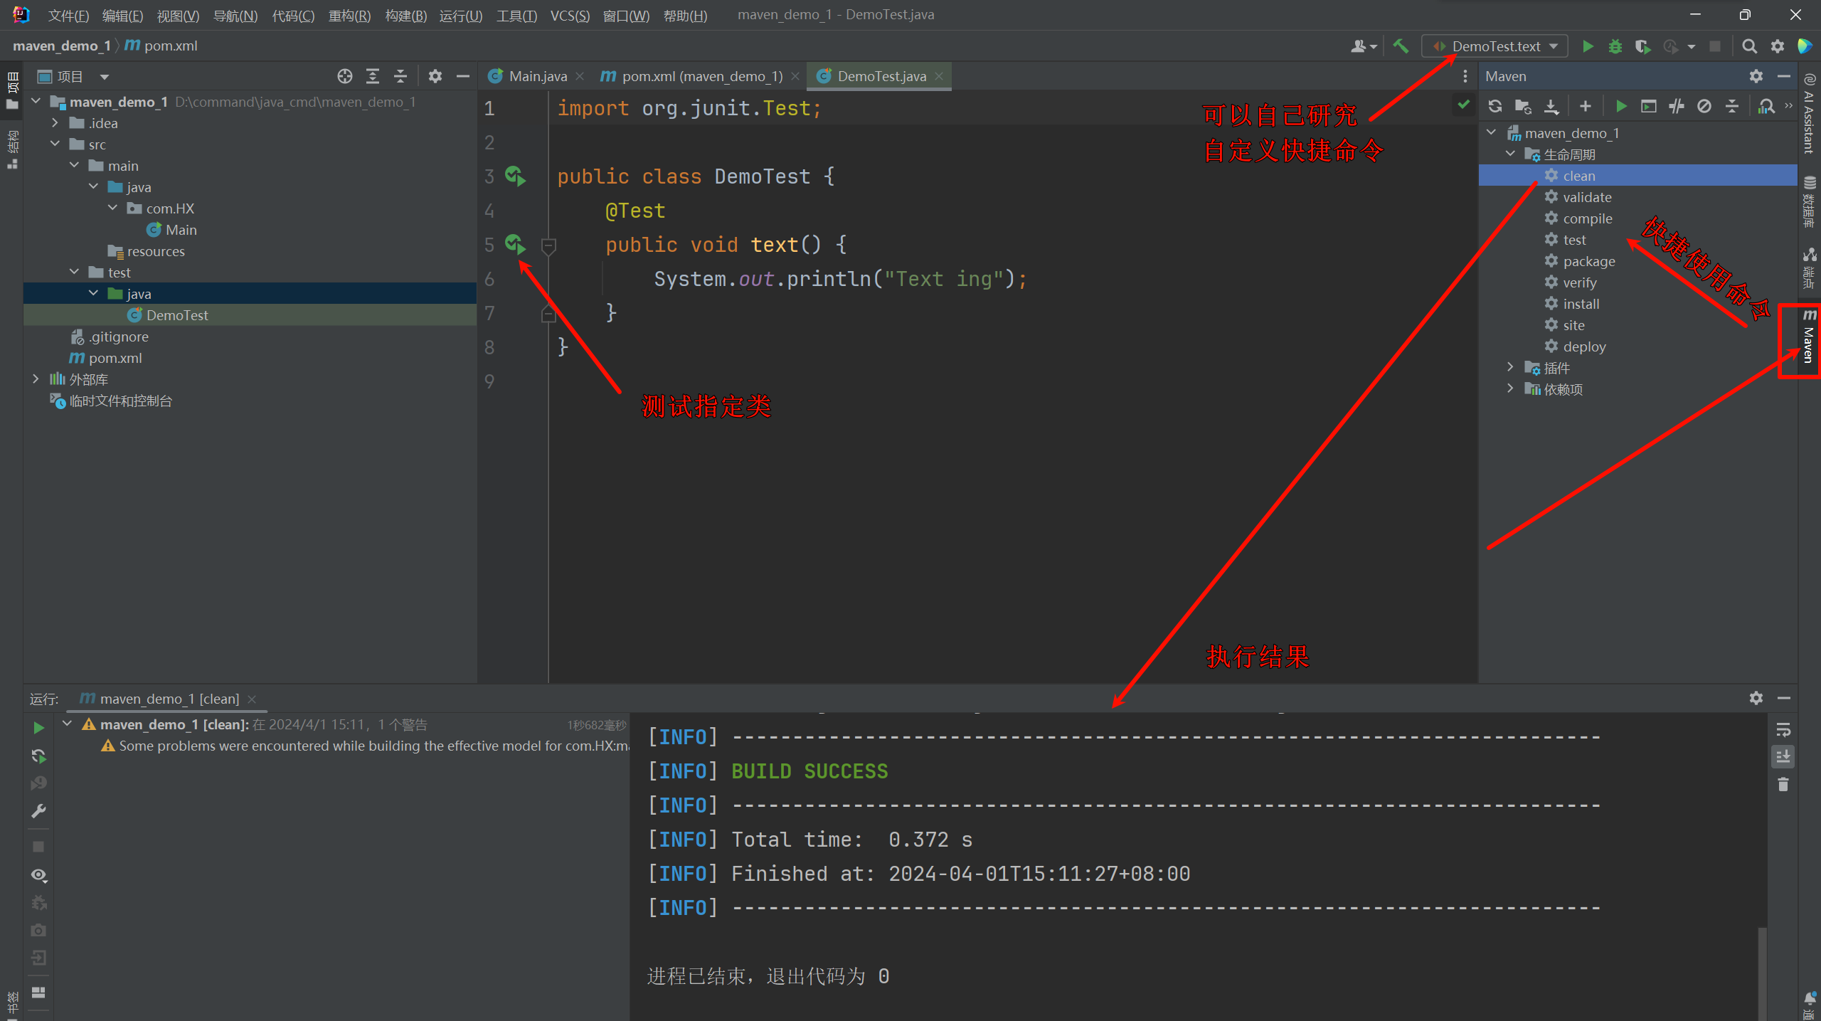Screen dimensions: 1821x1021
Task: Toggle Maven skip tests mode
Action: (x=1704, y=106)
